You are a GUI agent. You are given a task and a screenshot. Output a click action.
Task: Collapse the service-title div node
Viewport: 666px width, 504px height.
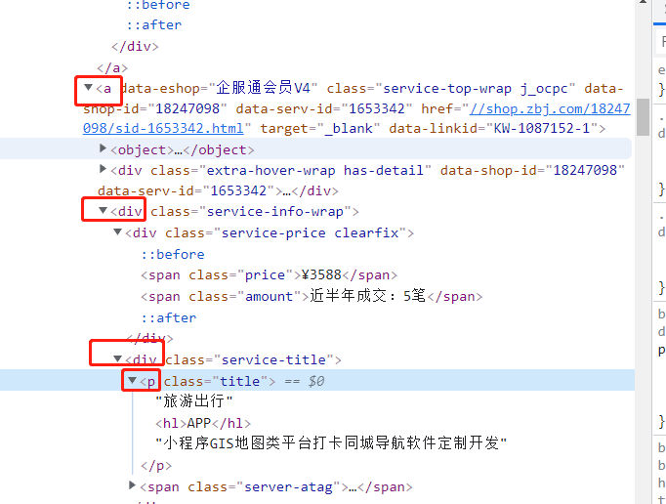tap(117, 358)
